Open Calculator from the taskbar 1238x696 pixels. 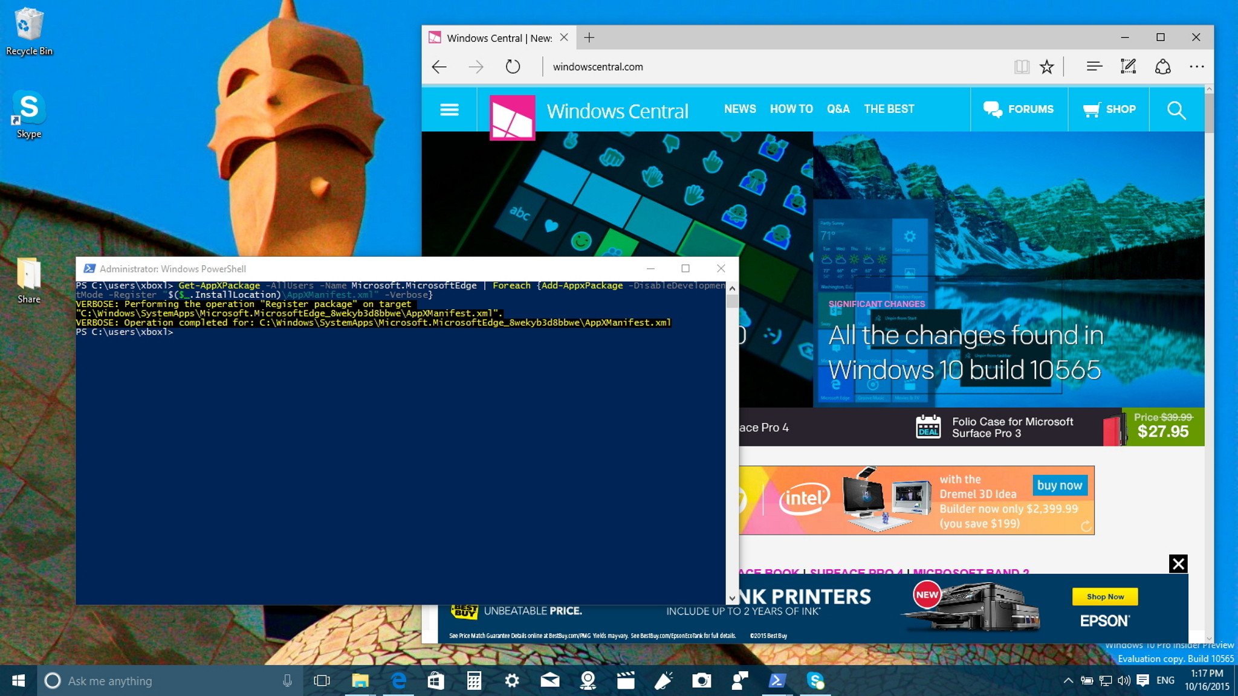tap(474, 681)
